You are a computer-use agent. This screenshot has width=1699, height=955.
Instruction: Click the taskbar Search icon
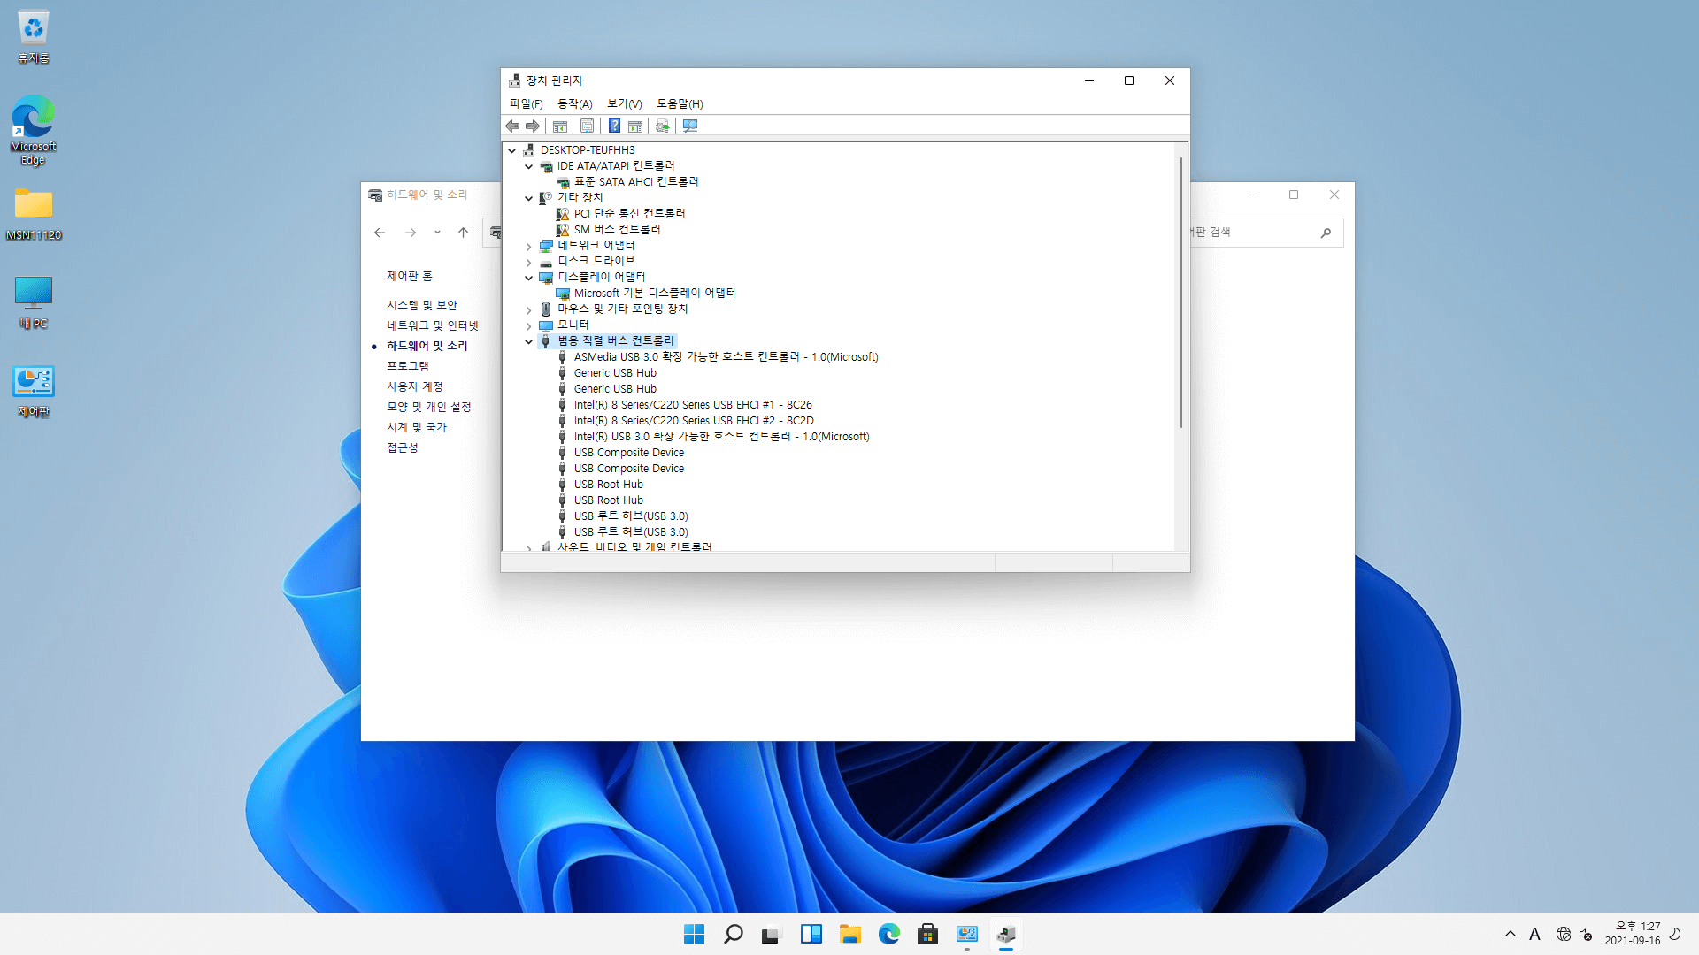point(734,934)
